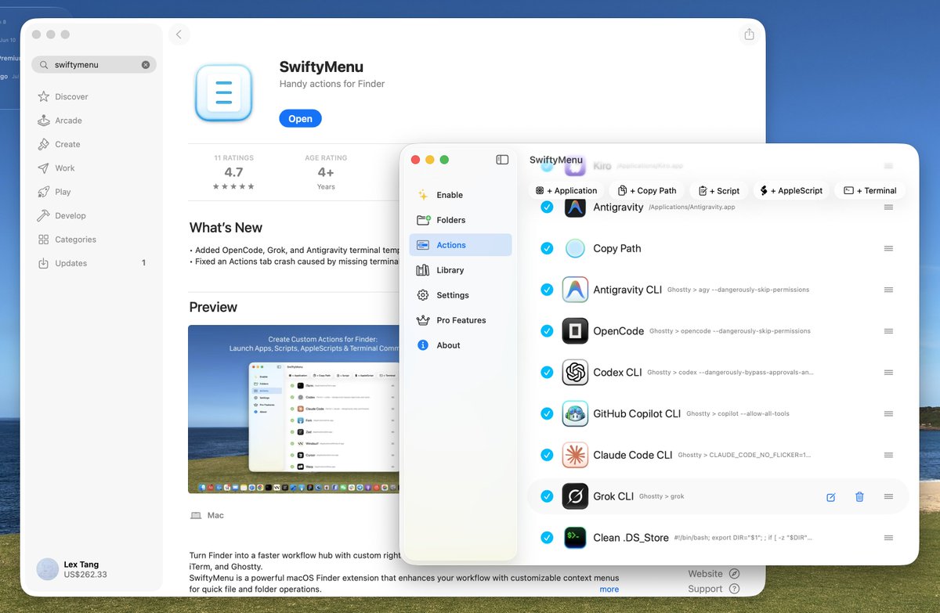
Task: Open the About section in SwiftyMenu
Action: click(x=461, y=345)
